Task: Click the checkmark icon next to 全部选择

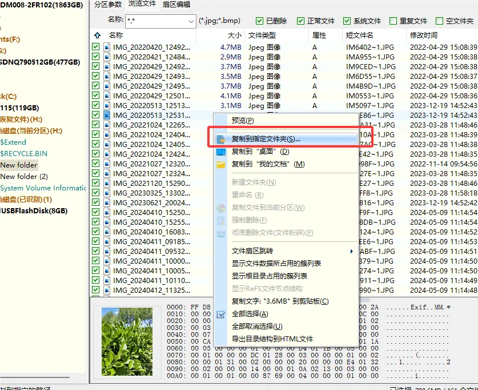Action: [x=221, y=315]
